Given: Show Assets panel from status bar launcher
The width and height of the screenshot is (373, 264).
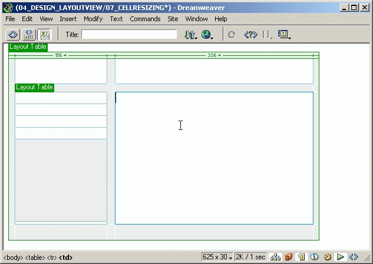Looking at the screenshot, I should click(289, 257).
